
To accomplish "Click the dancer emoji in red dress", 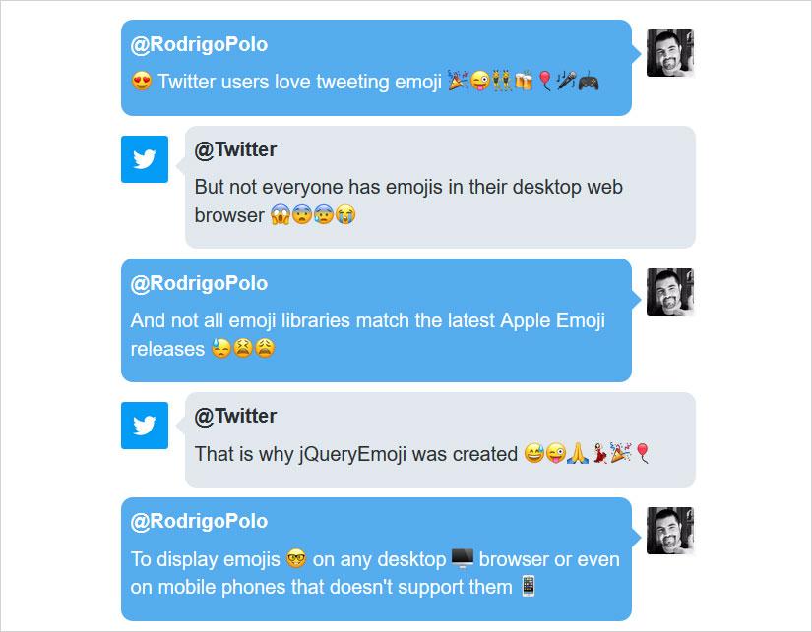I will coord(599,453).
